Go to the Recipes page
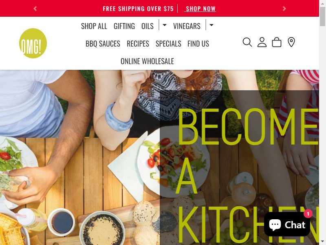The height and width of the screenshot is (245, 326). click(138, 44)
